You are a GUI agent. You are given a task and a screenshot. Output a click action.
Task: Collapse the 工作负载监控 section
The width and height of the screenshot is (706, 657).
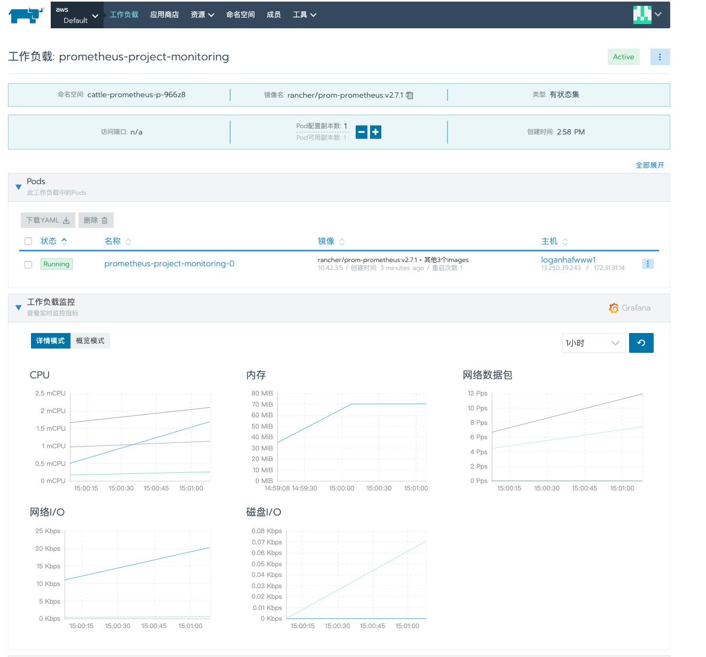(x=18, y=307)
